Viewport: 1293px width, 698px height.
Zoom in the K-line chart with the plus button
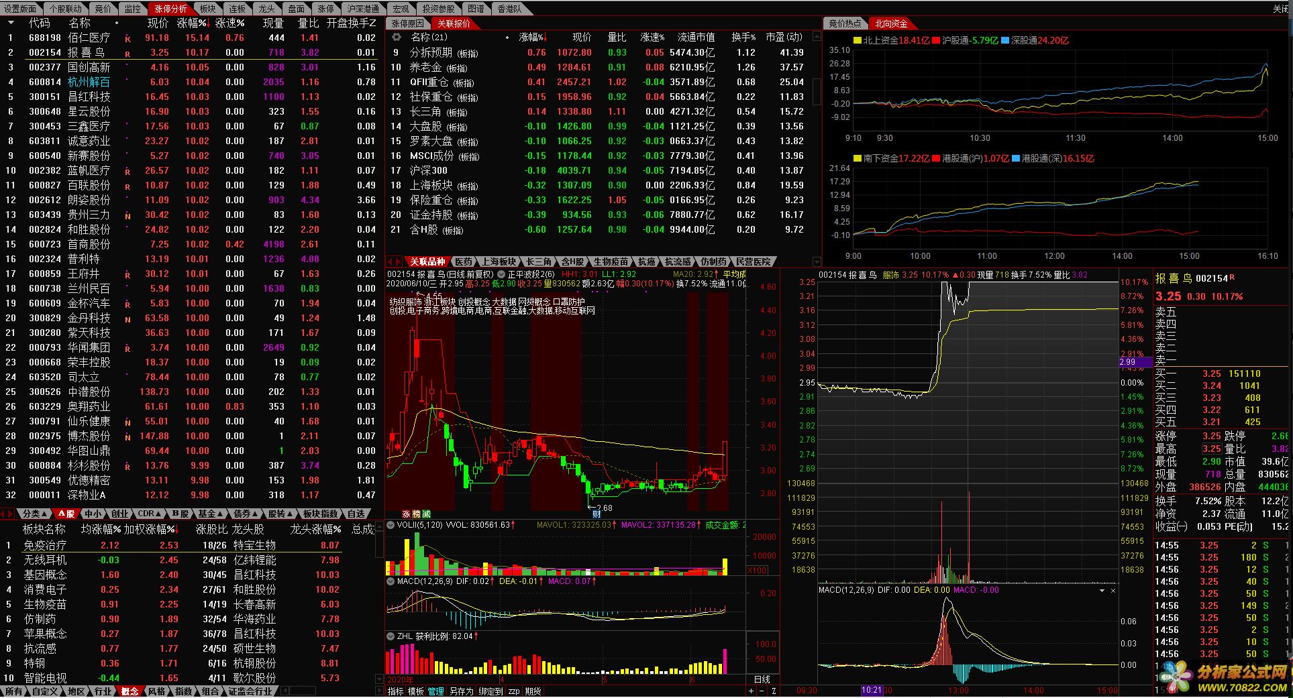pyautogui.click(x=751, y=691)
